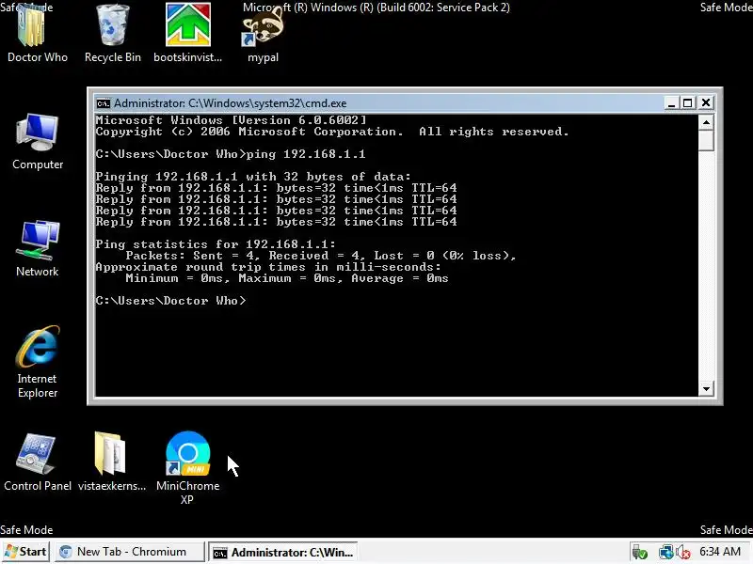753x564 pixels.
Task: Close the cmd.exe window
Action: click(705, 102)
